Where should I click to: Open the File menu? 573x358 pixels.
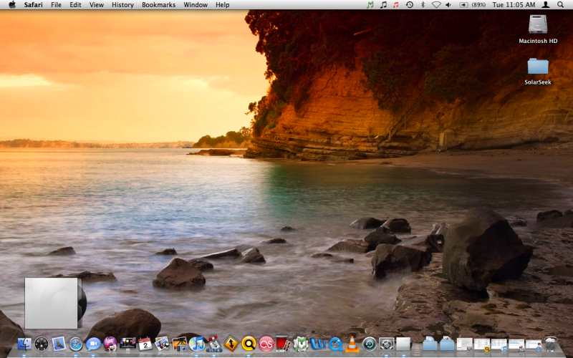[56, 5]
